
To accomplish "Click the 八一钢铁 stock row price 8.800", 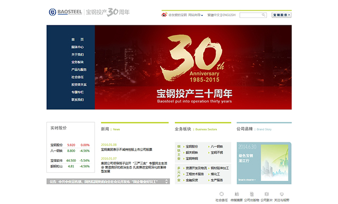I will click(71, 151).
